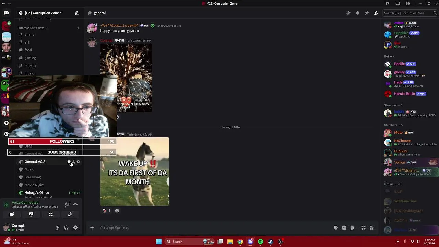Open apps launcher in message bar
Image resolution: width=439 pixels, height=247 pixels.
364,227
